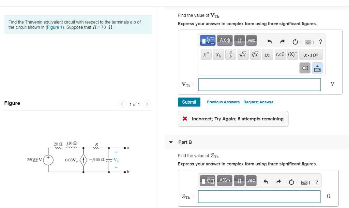
Task: Open the equation editor help question mark
Action: pos(320,42)
